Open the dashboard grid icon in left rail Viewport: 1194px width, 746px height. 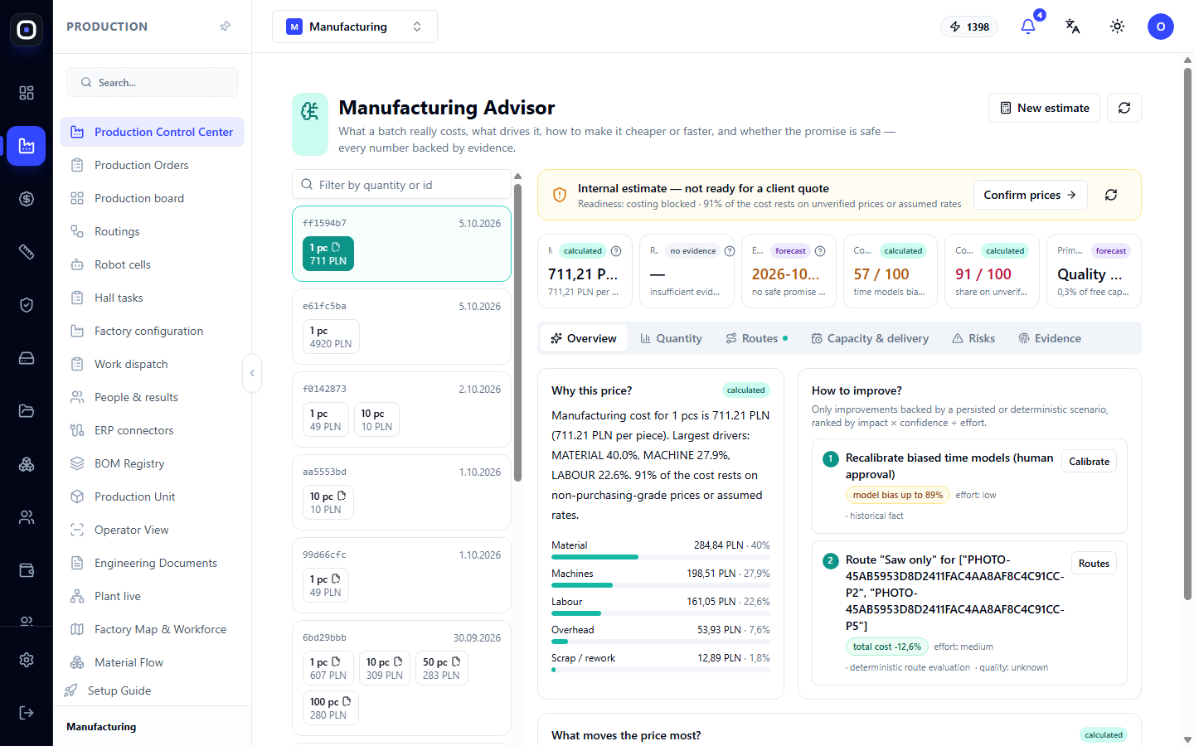[x=27, y=93]
